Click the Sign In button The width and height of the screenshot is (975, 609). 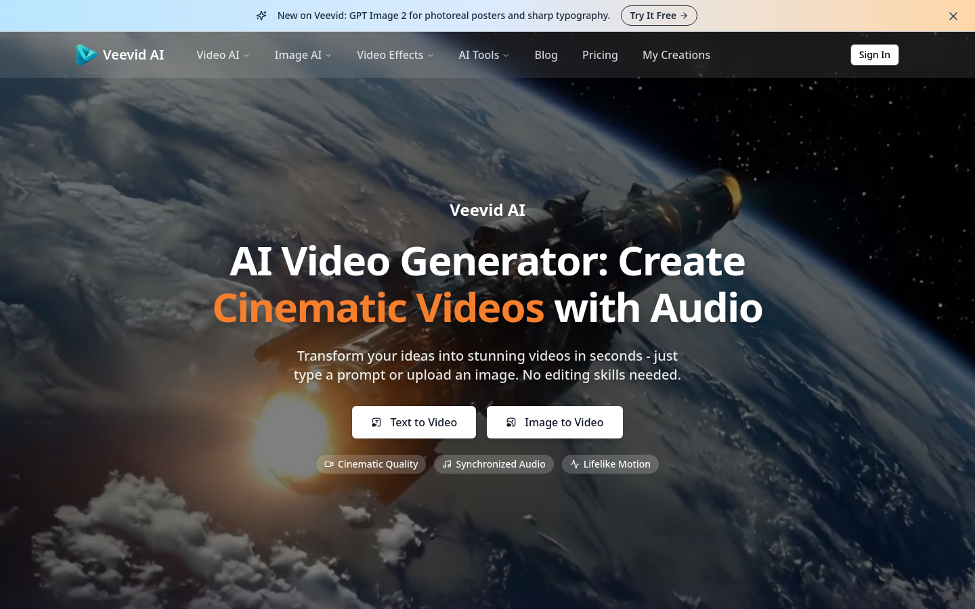pyautogui.click(x=875, y=55)
